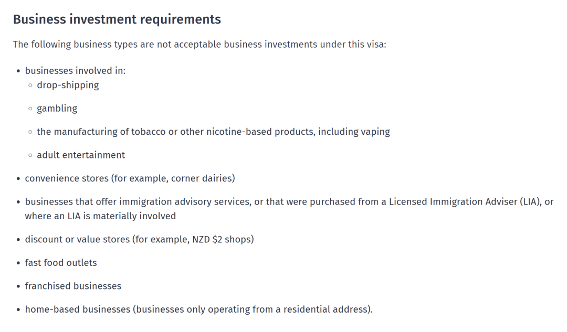Click the immigration advisory services list item

[289, 209]
